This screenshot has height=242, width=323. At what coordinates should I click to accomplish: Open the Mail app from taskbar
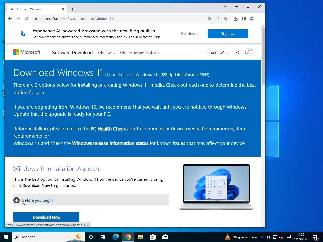[165, 237]
